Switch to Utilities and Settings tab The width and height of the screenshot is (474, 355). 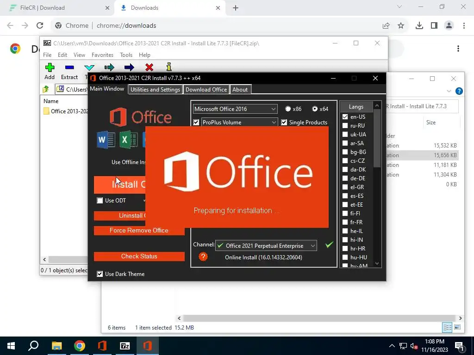coord(155,89)
